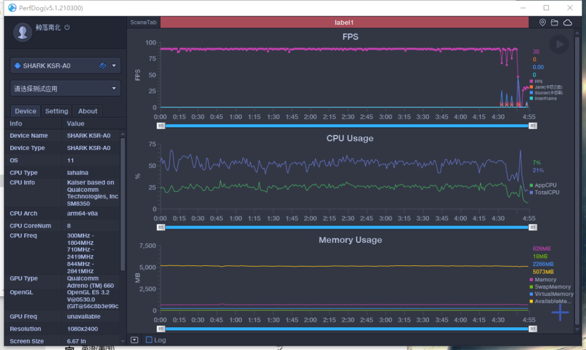The width and height of the screenshot is (586, 350).
Task: Click the CPU Usage chart right range handle
Action: pos(533,227)
